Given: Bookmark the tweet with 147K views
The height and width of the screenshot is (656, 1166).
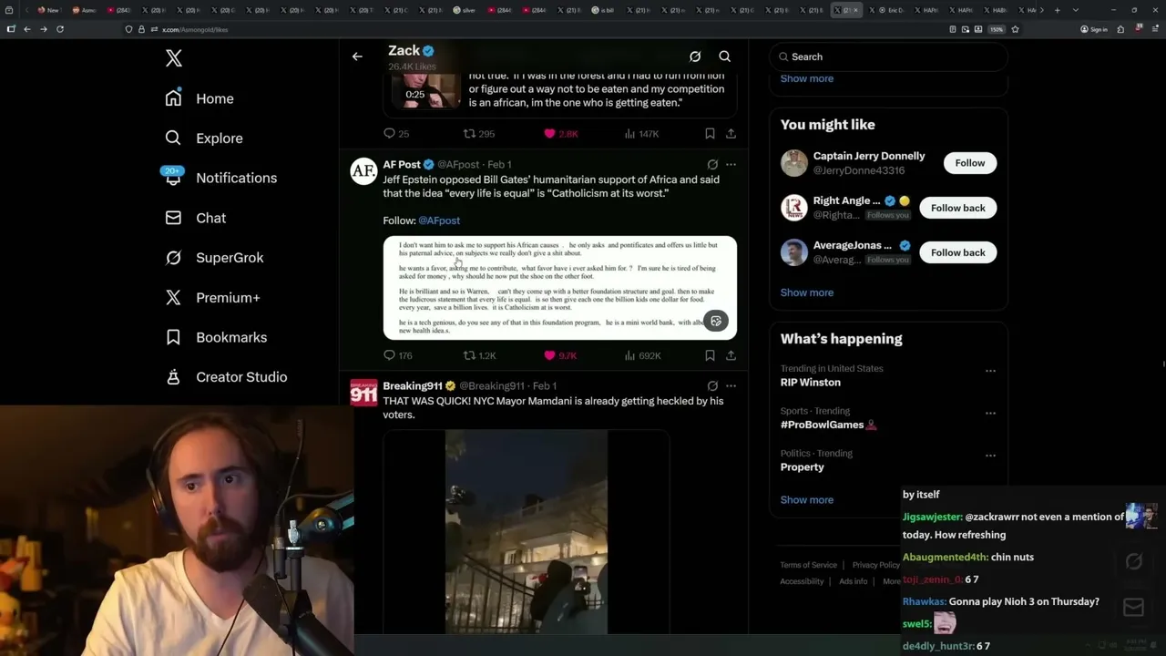Looking at the screenshot, I should [710, 134].
